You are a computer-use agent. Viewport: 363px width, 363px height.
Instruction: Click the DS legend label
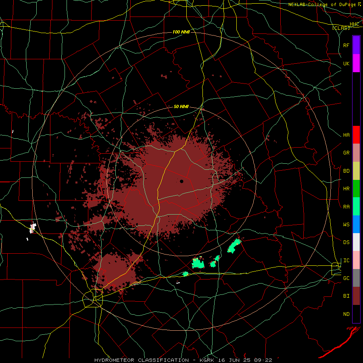point(346,242)
